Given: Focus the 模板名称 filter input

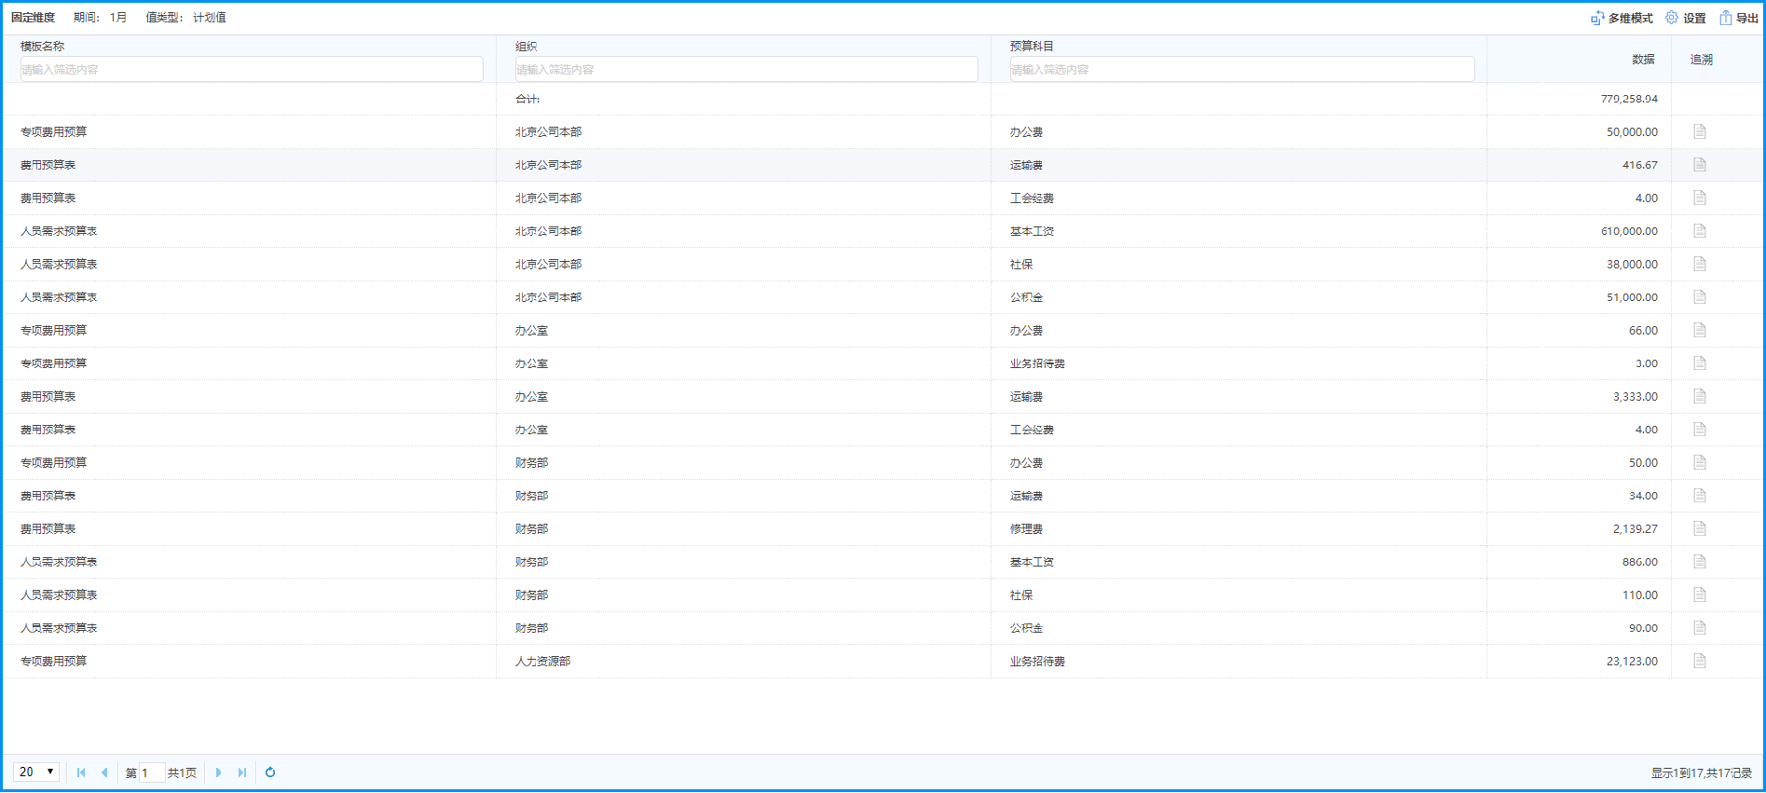Looking at the screenshot, I should pyautogui.click(x=252, y=69).
